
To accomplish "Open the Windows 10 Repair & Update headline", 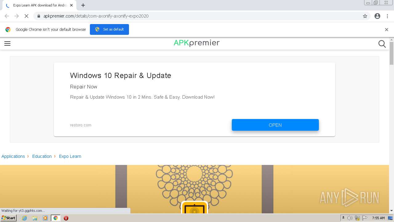I will (120, 76).
